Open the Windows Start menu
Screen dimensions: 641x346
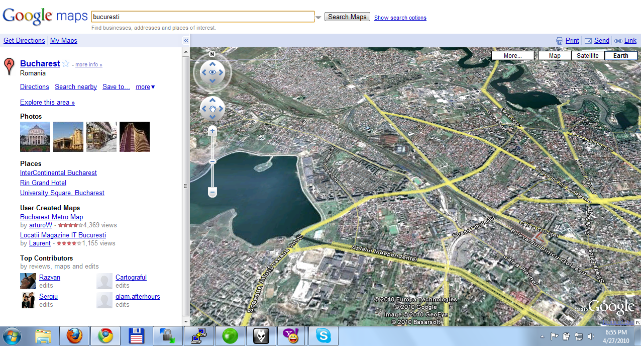pyautogui.click(x=12, y=335)
